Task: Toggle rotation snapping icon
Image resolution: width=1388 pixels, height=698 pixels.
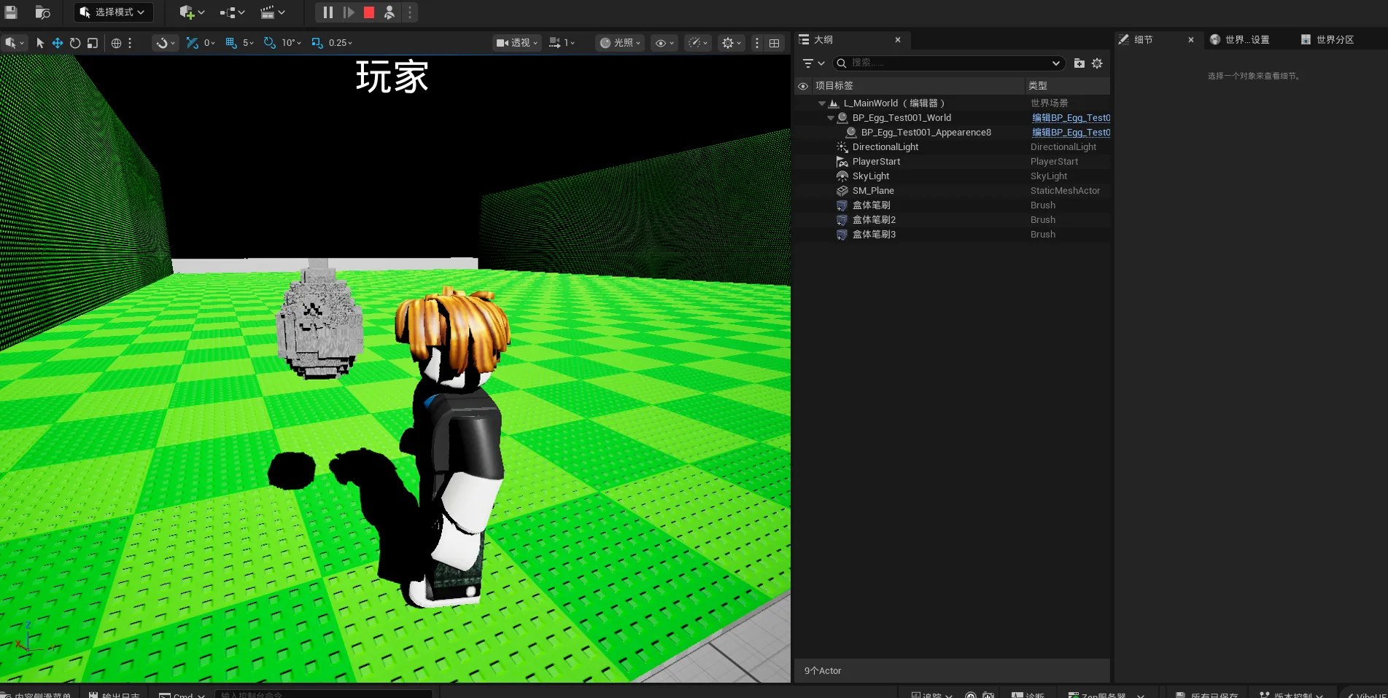Action: [x=270, y=43]
